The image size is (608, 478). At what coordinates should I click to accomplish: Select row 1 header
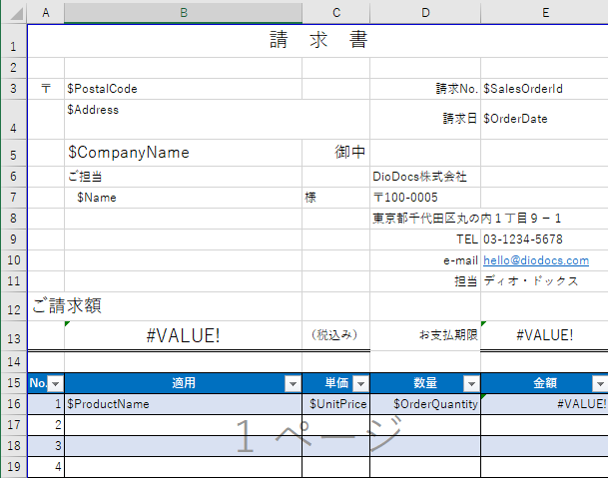[x=13, y=41]
